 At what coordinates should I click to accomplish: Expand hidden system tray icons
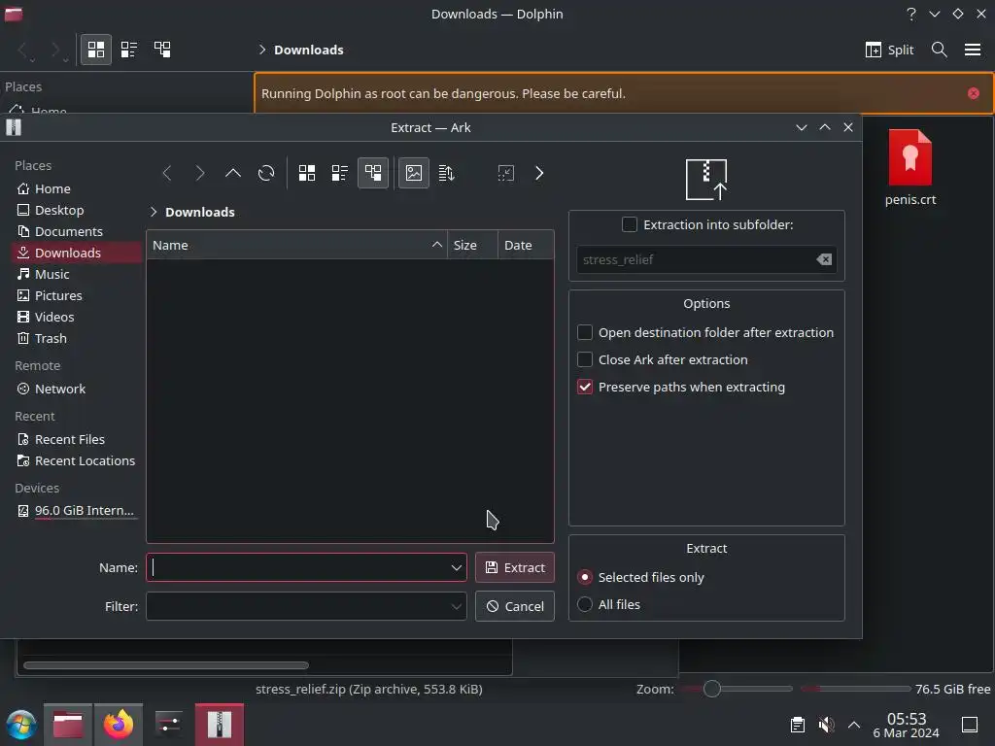point(854,725)
